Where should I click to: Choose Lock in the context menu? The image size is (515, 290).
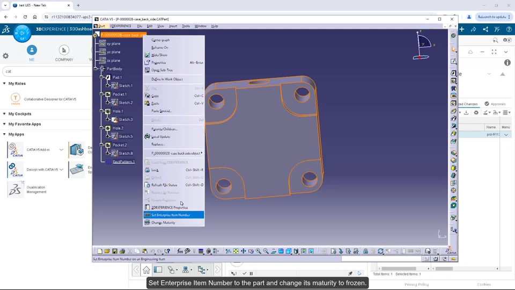pos(174,170)
